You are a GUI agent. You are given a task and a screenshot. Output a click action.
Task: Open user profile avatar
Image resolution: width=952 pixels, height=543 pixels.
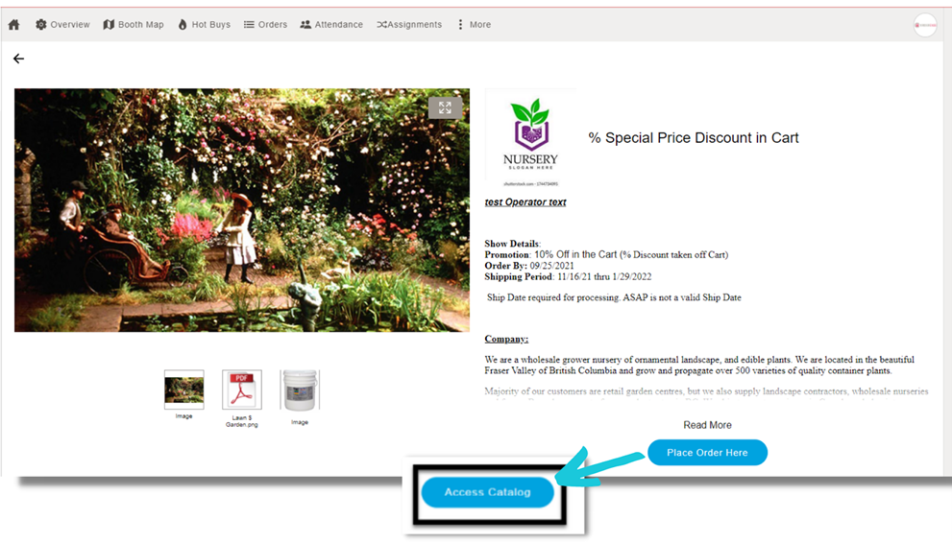(925, 25)
